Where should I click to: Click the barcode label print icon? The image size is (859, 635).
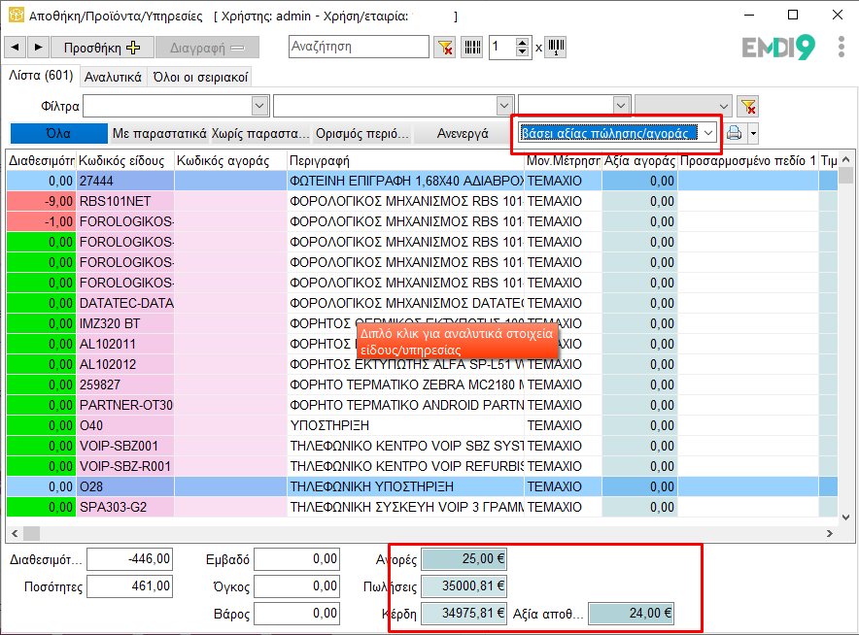tap(556, 47)
